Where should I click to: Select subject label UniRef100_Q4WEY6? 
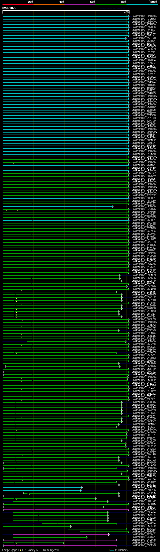coord(143,402)
